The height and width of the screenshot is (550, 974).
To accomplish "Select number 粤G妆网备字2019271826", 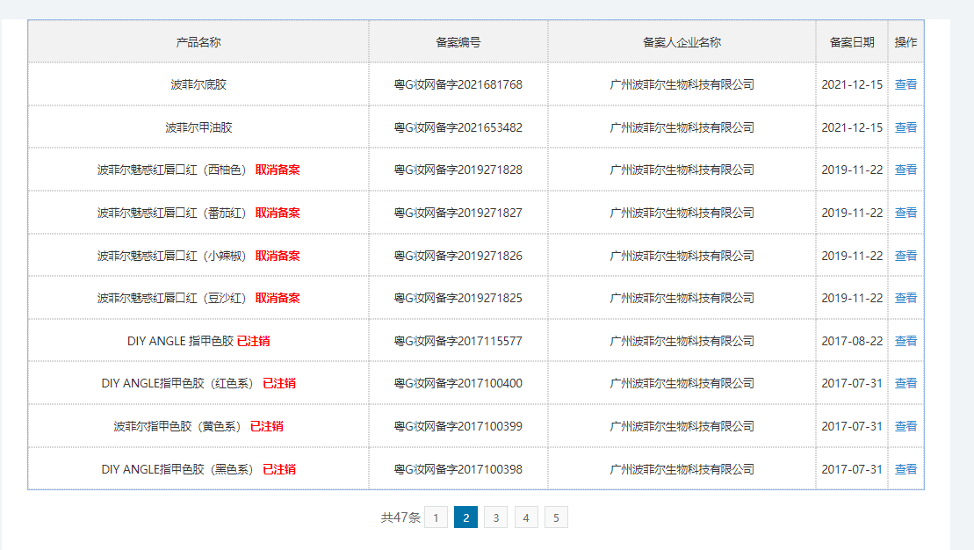I will point(458,256).
